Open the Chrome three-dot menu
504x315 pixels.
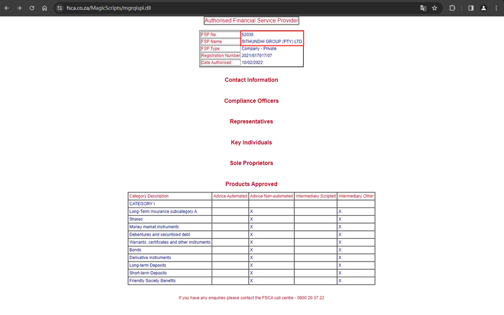click(x=496, y=8)
